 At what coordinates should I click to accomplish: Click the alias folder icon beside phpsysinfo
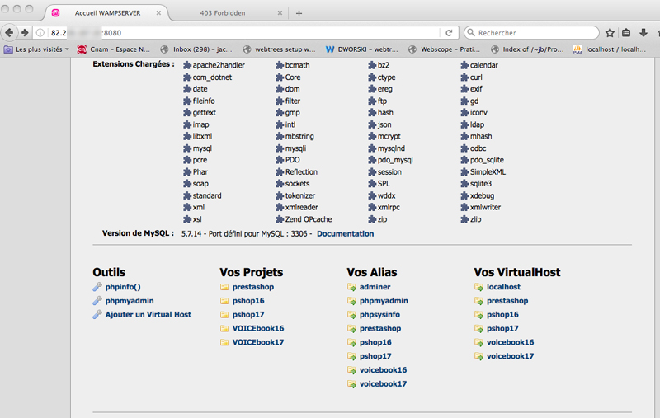coord(352,315)
